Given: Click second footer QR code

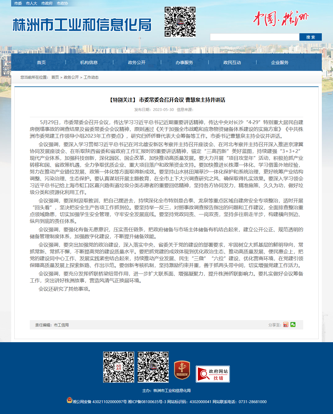Looking at the screenshot, I should coord(153,367).
